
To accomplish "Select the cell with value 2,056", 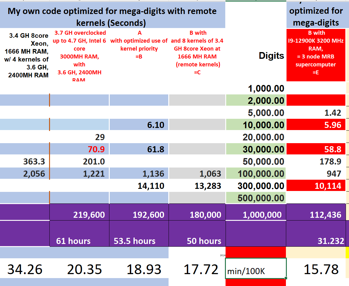I will click(x=25, y=174).
